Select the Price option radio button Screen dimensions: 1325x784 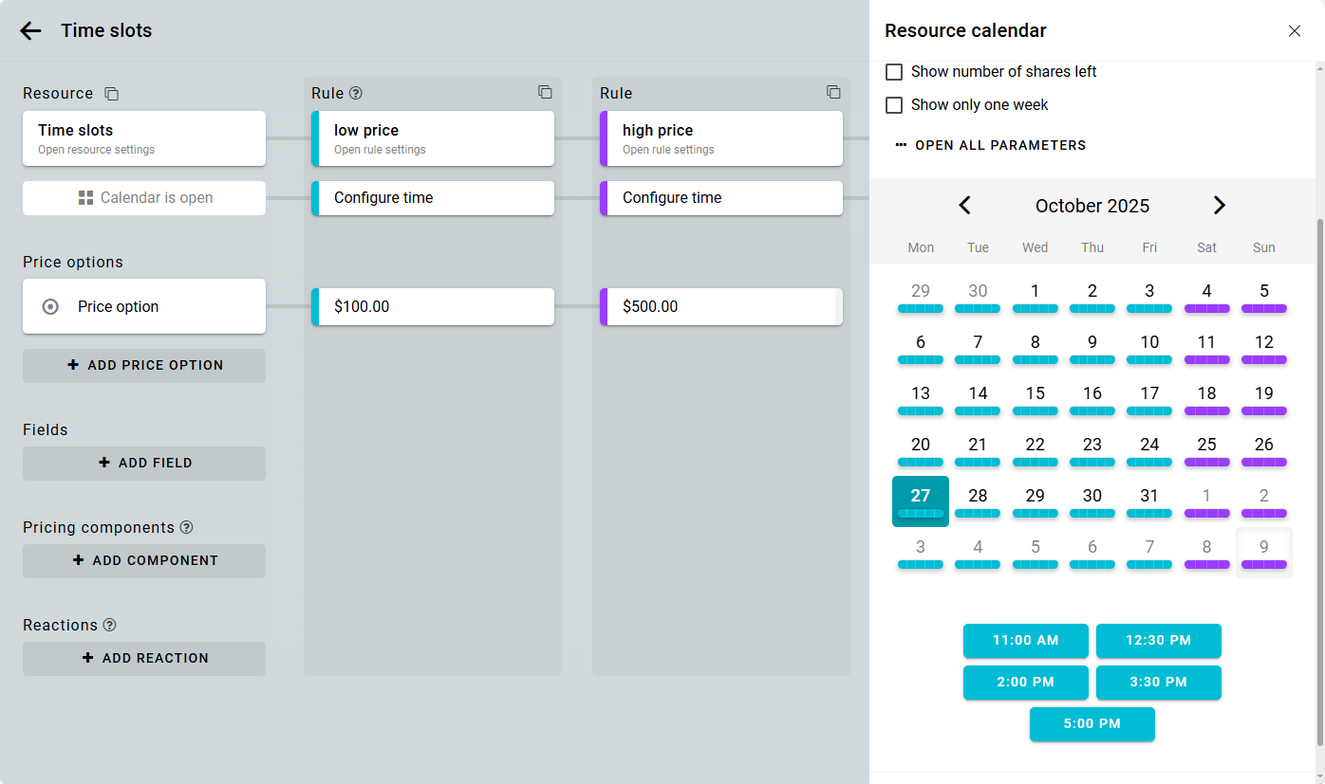tap(51, 306)
